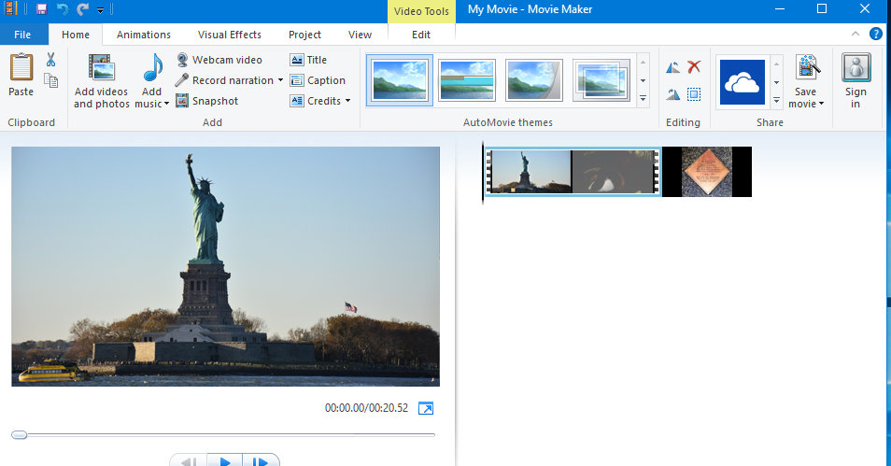Open the Project tab
891x466 pixels.
(x=304, y=35)
